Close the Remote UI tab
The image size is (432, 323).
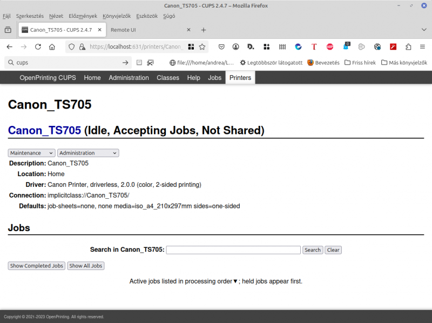tap(188, 30)
